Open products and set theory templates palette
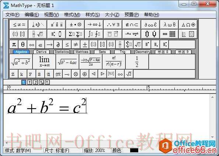 coord(150,34)
